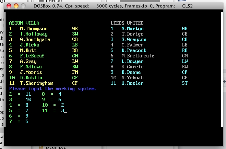The image size is (226, 149).
Task: Click the ST position next to U.Rosler
Action: (x=185, y=83)
